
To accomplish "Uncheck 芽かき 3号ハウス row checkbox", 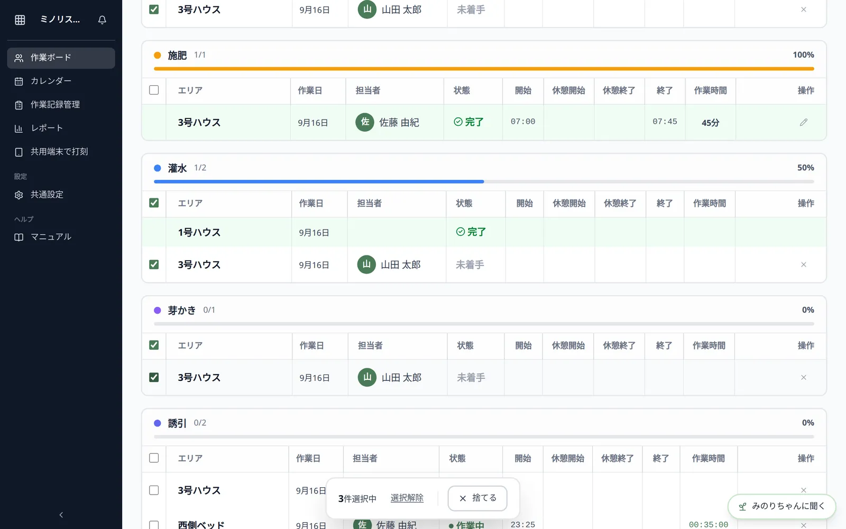I will point(154,377).
